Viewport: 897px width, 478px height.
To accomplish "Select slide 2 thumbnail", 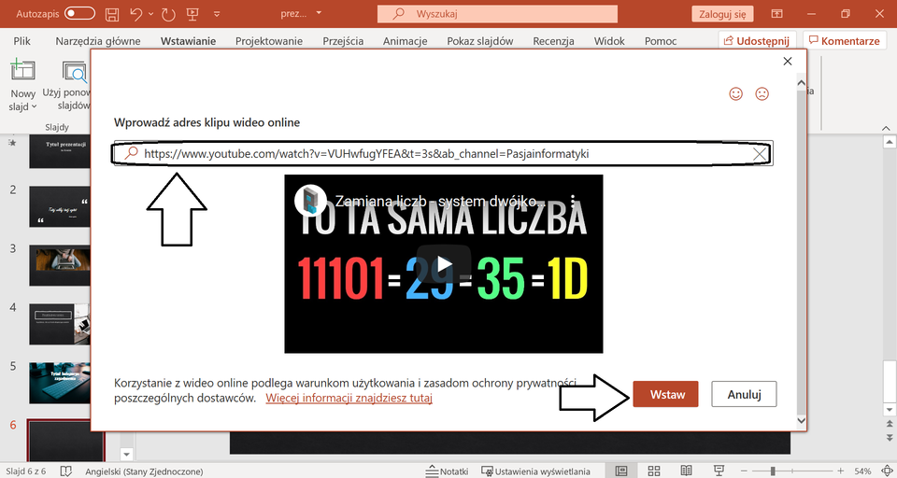I will pyautogui.click(x=60, y=206).
